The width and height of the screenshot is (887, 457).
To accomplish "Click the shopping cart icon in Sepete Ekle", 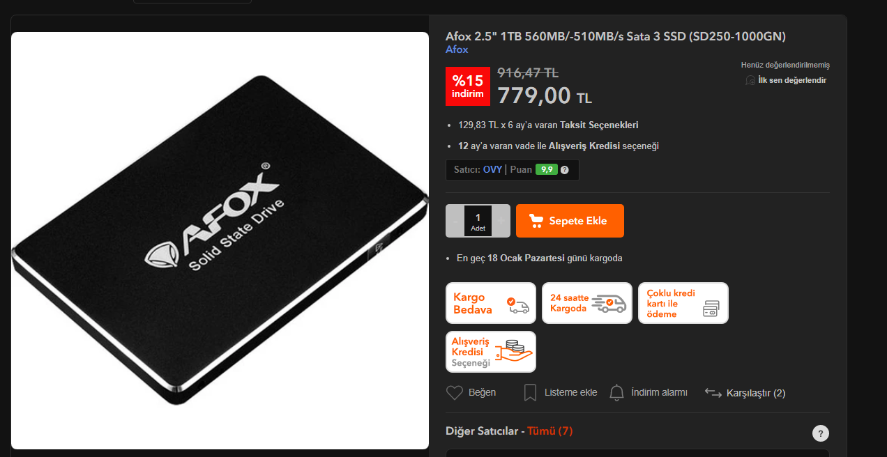I will [x=536, y=221].
